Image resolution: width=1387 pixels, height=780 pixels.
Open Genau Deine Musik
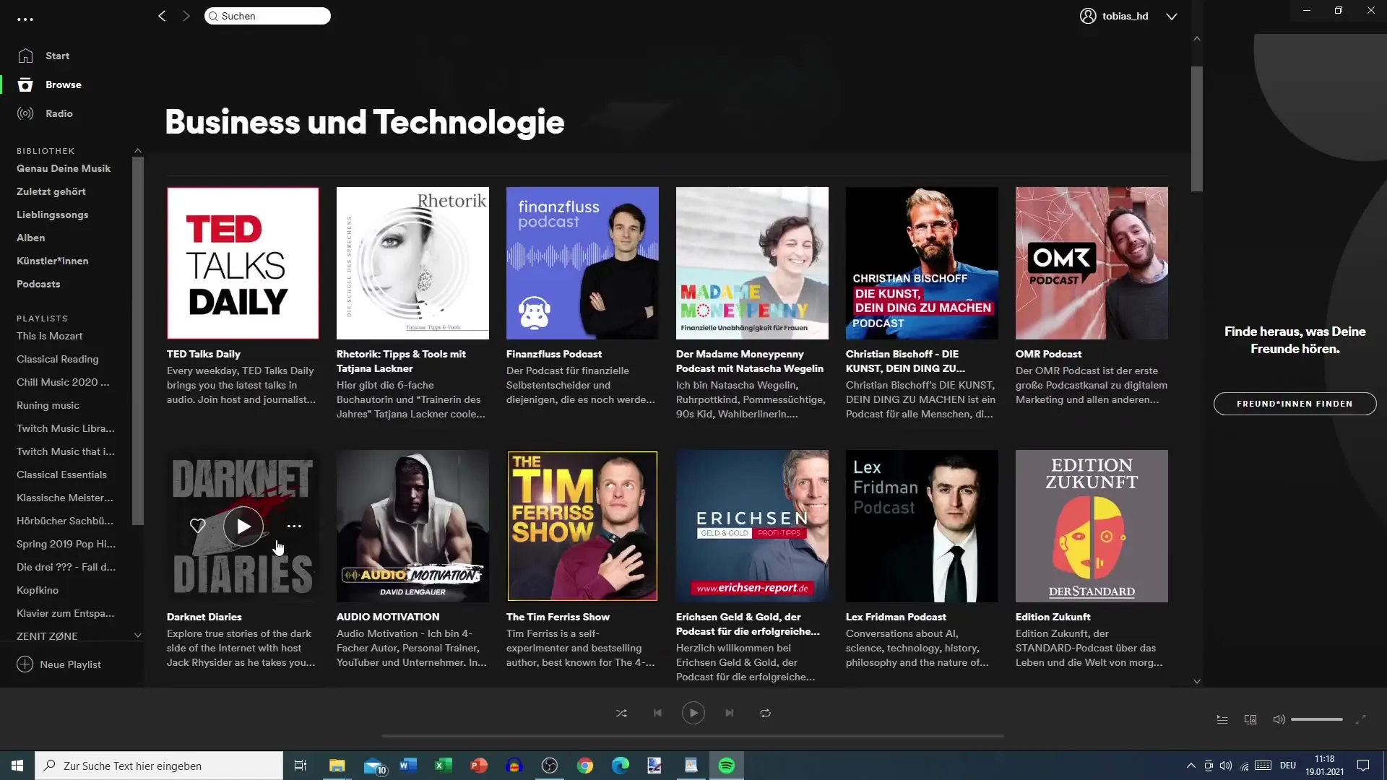tap(64, 168)
